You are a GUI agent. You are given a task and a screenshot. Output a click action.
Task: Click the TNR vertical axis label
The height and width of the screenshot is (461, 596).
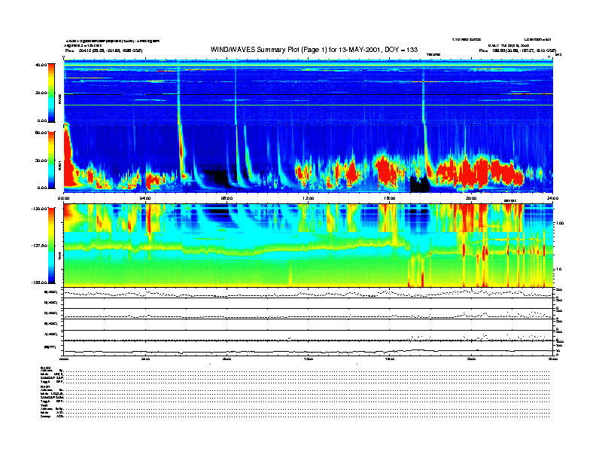(x=59, y=258)
